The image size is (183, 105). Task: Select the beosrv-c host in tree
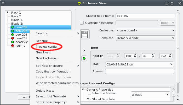pyautogui.click(x=21, y=42)
